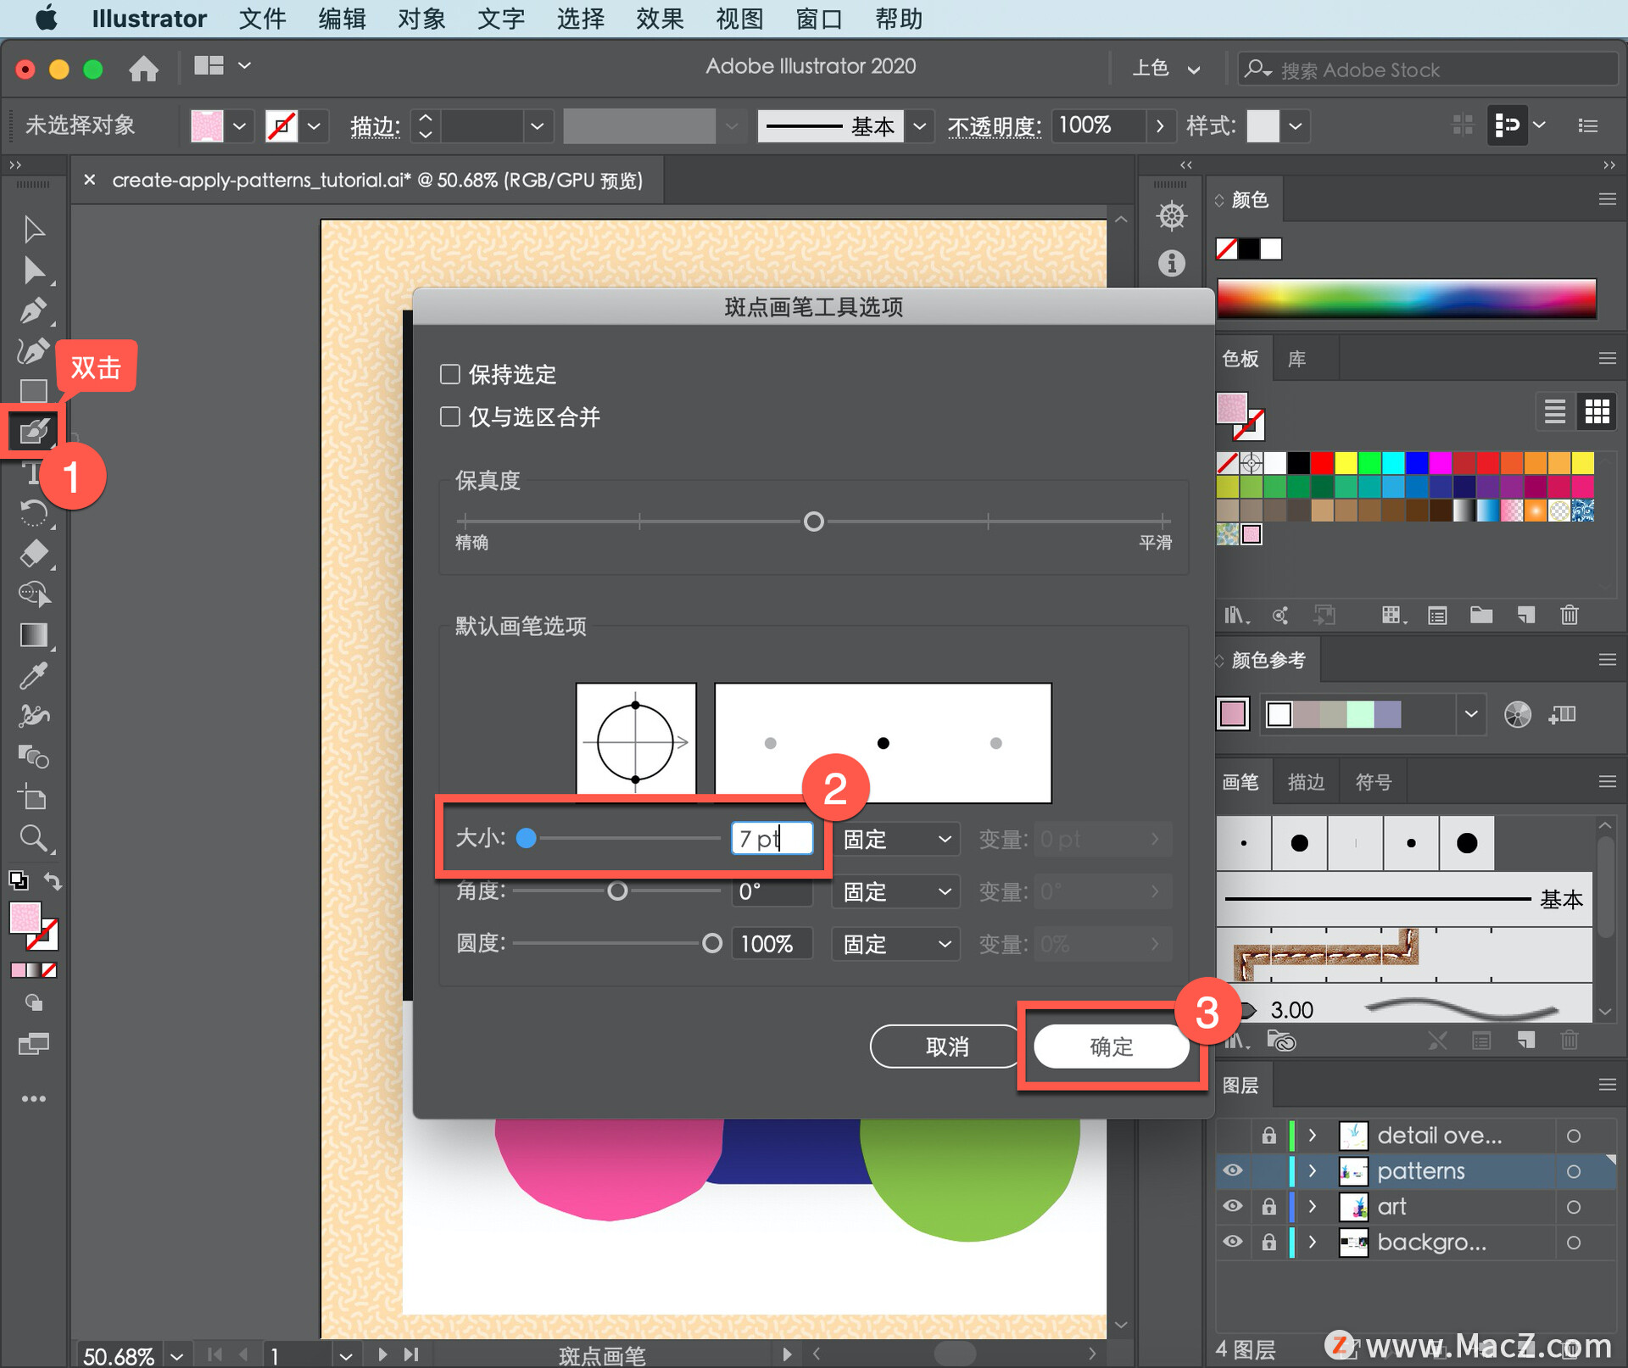Image resolution: width=1628 pixels, height=1368 pixels.
Task: Click trash icon in swatches panel
Action: click(x=1569, y=615)
